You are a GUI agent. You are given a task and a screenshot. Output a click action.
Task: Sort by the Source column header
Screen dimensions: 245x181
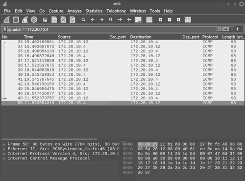83,37
